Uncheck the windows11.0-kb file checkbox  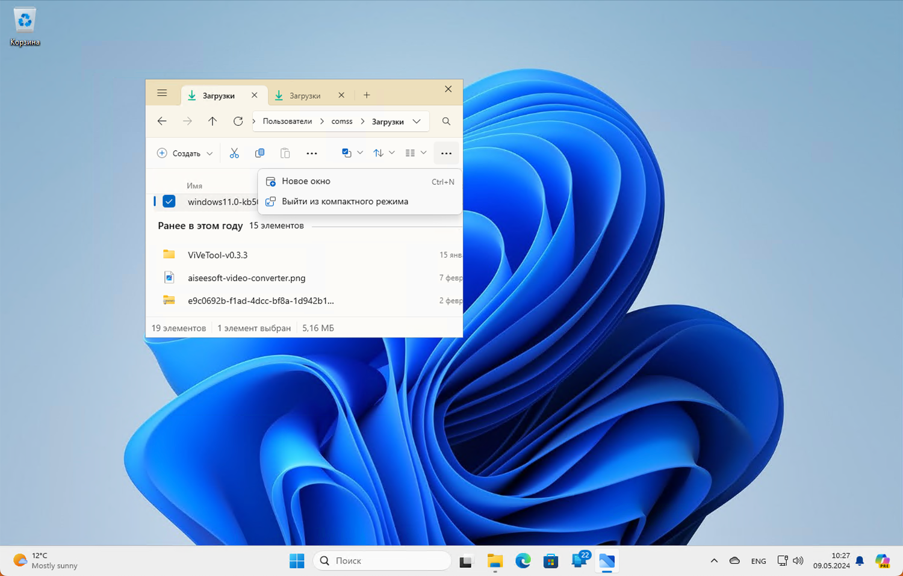(x=169, y=202)
